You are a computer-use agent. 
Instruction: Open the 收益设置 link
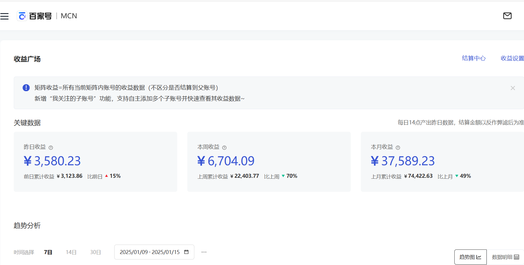tap(512, 58)
